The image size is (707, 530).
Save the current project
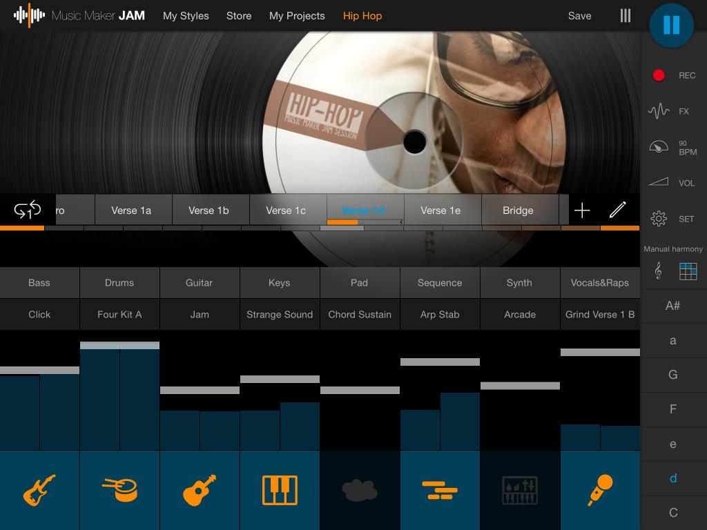pos(579,15)
